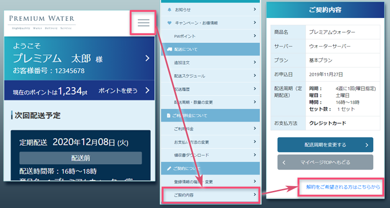This screenshot has height=208, width=390.
Task: Open キャンペーン・お得情報 menu item
Action: [x=210, y=23]
